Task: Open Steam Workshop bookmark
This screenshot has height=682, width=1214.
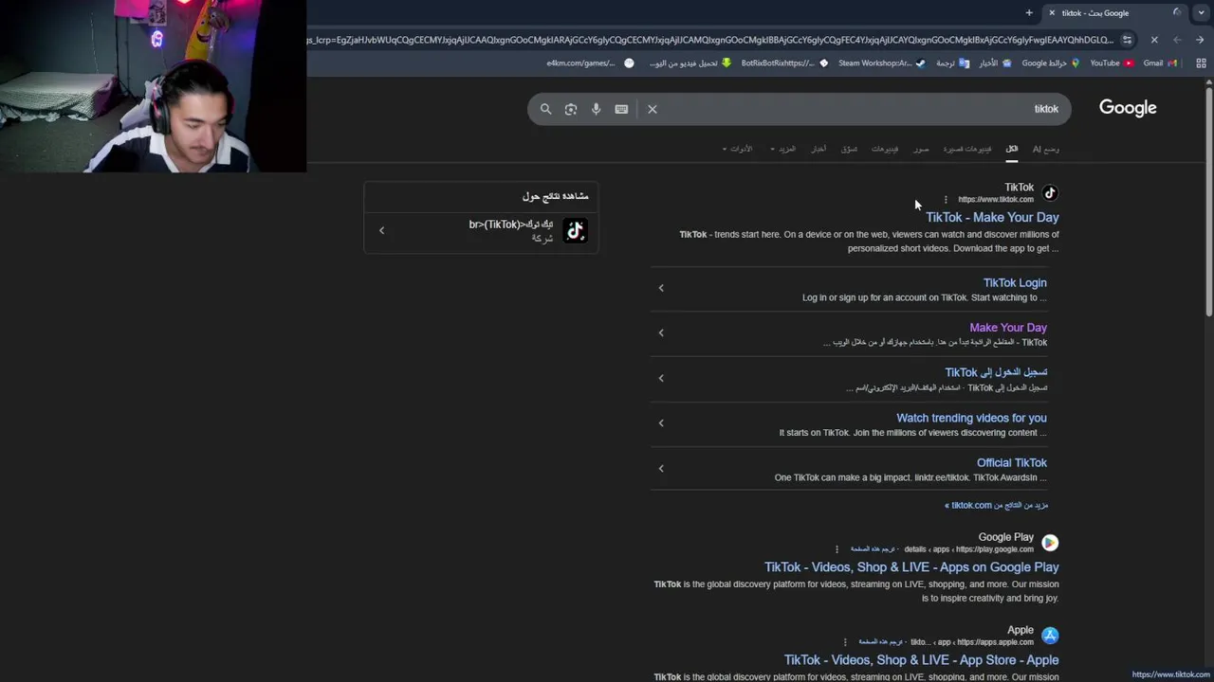Action: pos(882,63)
